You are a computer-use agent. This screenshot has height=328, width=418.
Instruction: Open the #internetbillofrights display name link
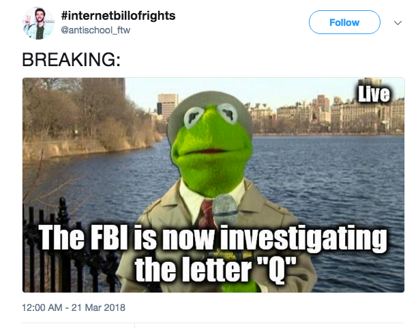(x=118, y=16)
